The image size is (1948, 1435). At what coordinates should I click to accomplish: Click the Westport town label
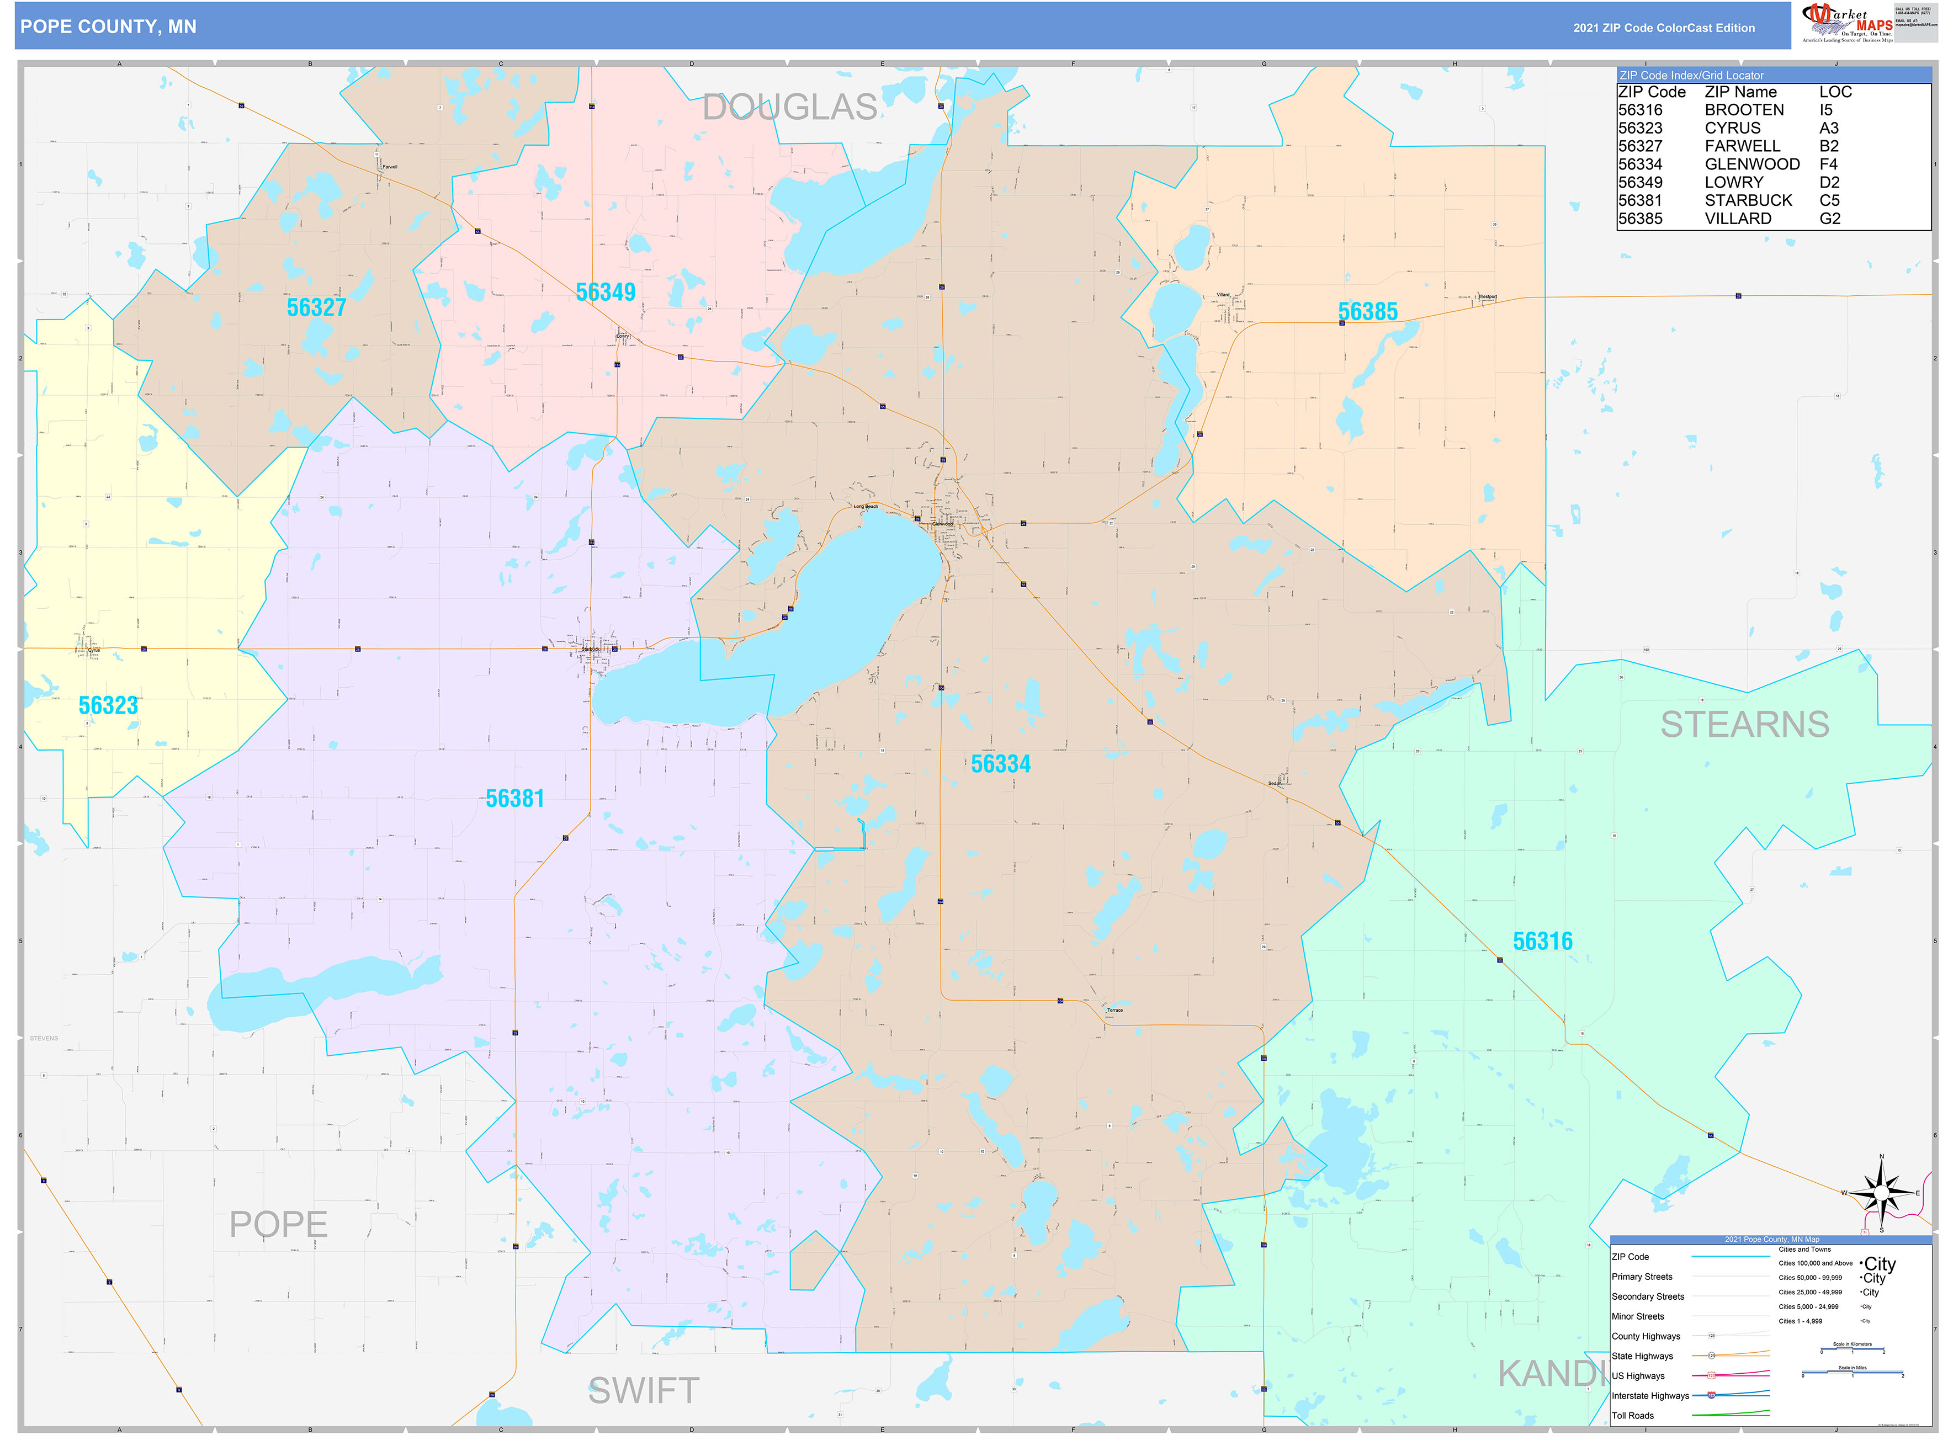[1488, 296]
